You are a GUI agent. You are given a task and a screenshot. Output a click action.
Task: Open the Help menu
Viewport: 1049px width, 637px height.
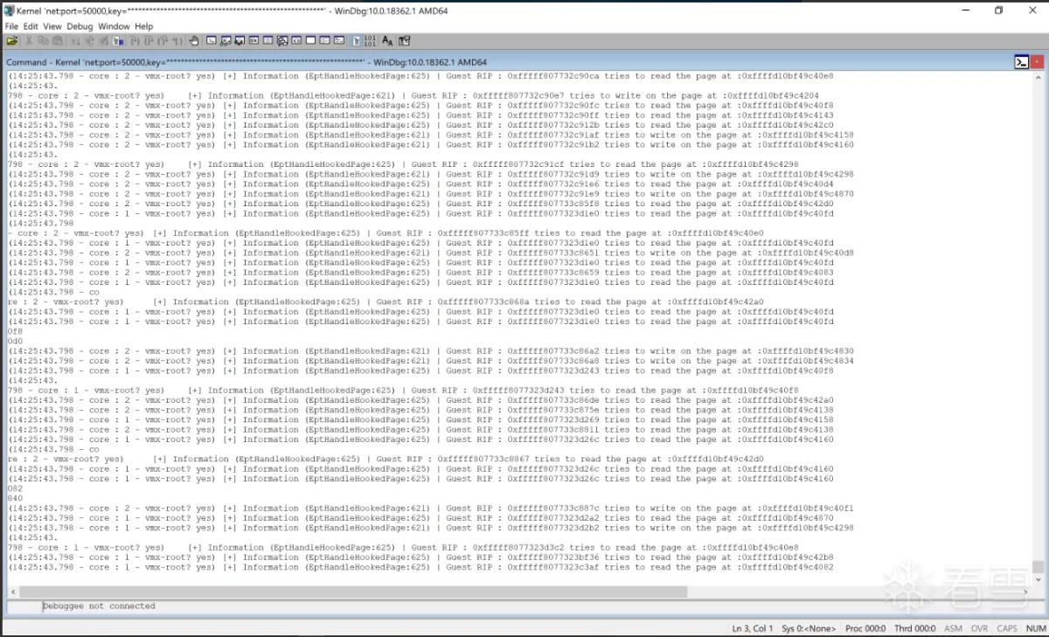click(143, 26)
